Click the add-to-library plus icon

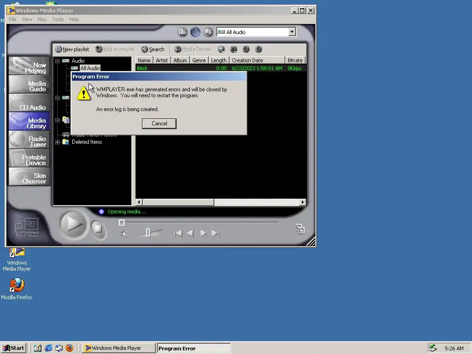[x=221, y=49]
